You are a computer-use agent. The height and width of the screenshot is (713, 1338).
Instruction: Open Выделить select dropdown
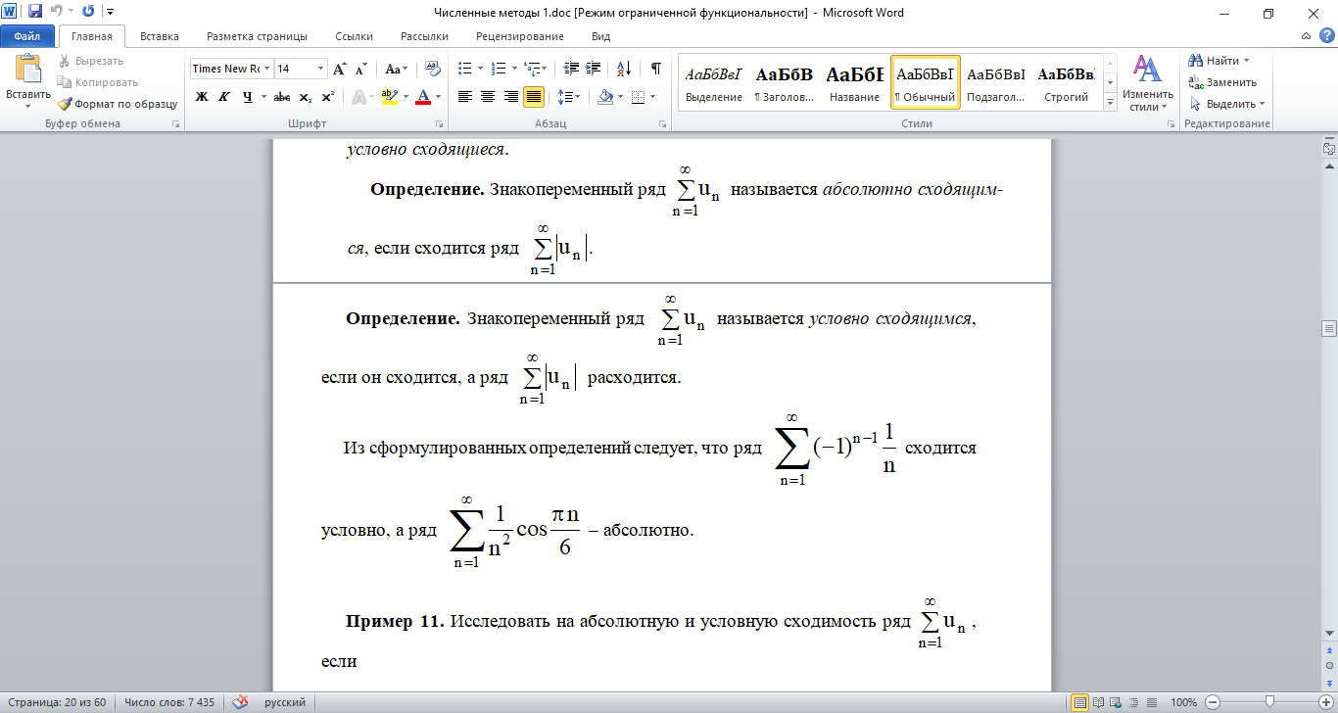coord(1226,104)
